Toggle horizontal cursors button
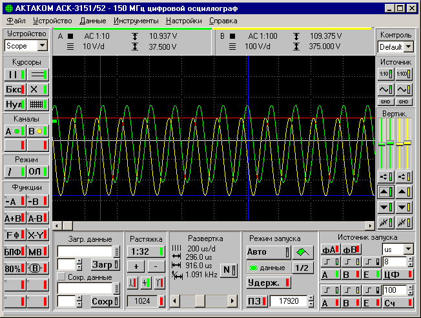The height and width of the screenshot is (318, 421). (38, 74)
